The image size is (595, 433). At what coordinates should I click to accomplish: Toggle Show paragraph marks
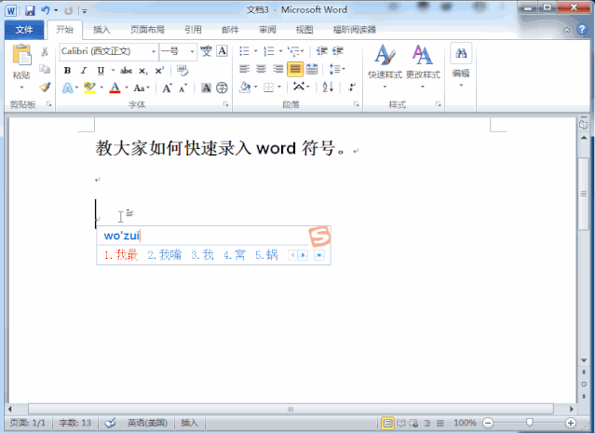point(352,88)
